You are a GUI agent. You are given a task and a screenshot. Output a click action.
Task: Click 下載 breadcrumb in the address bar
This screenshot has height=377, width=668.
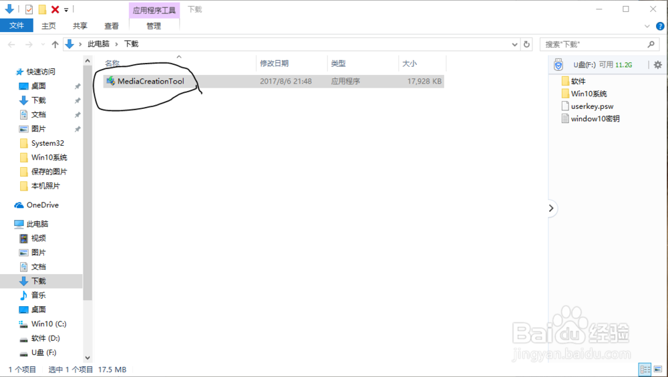pos(131,44)
